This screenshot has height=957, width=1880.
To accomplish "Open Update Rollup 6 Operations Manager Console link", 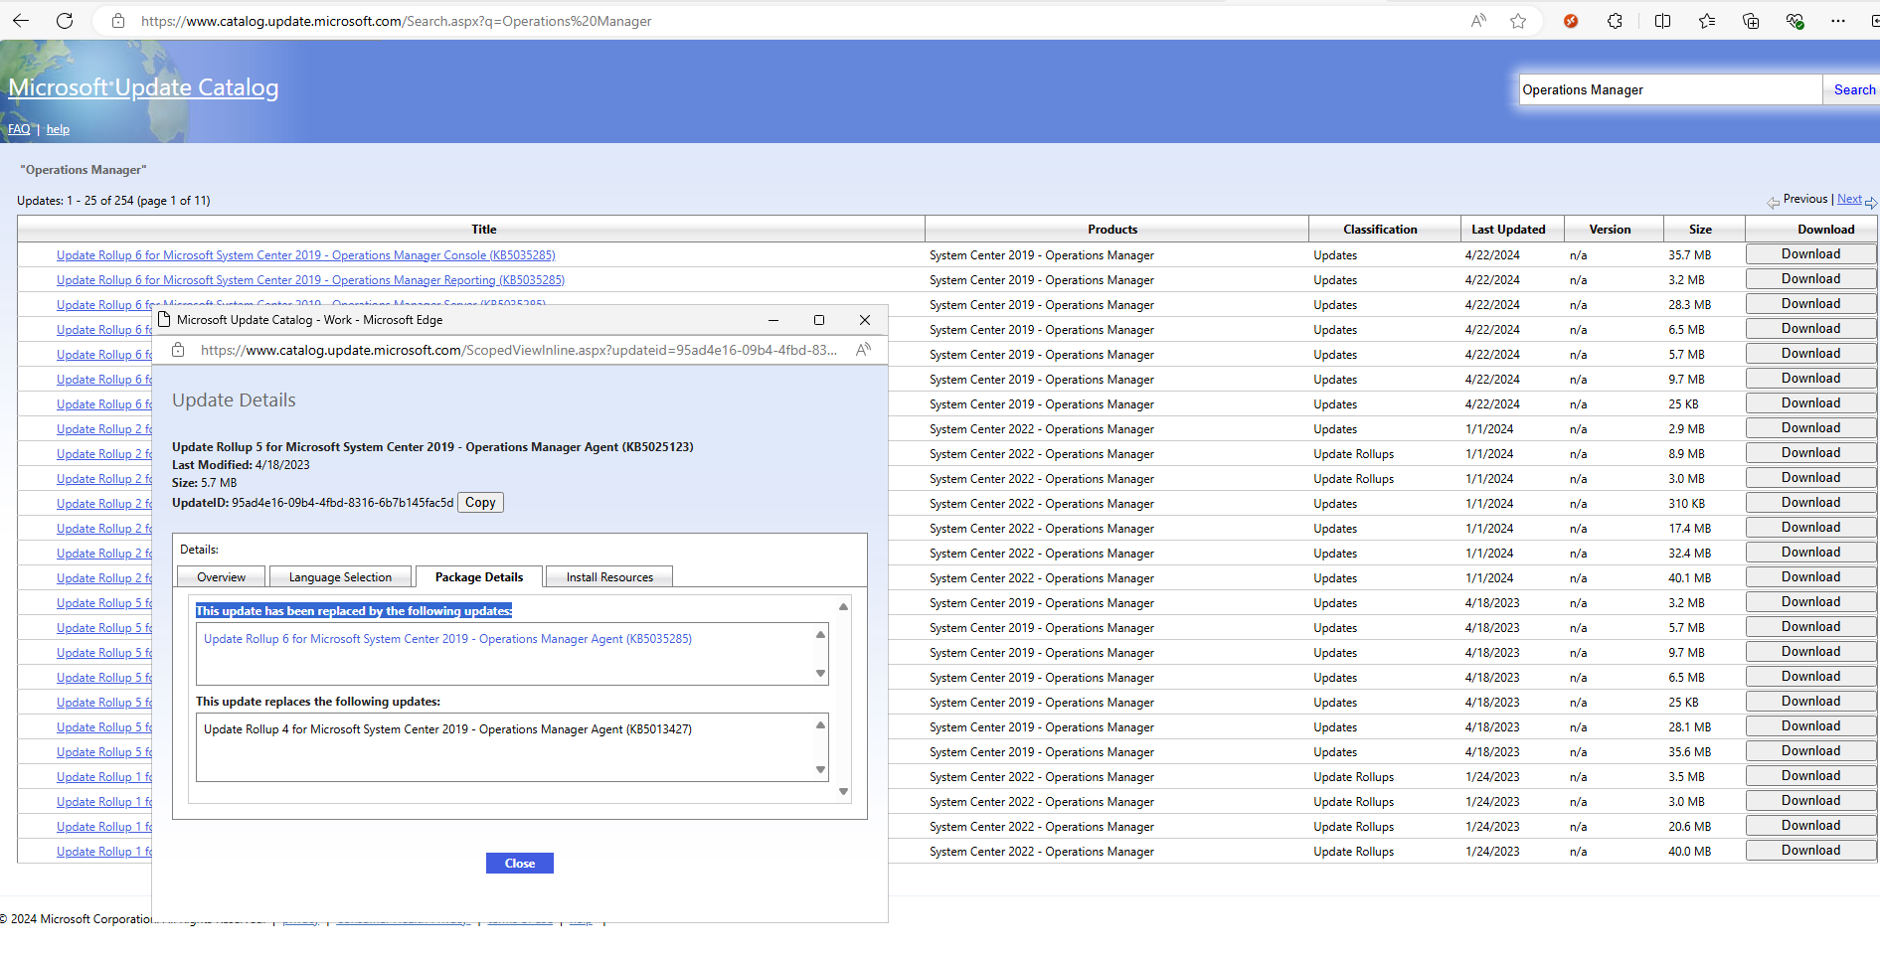I will click(306, 255).
